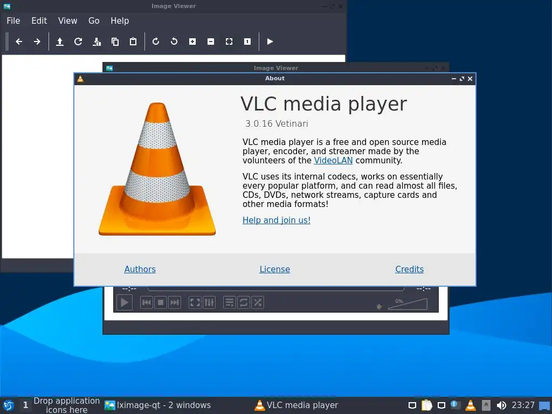Open the View menu in Image Viewer
Viewport: 552px width, 414px height.
[x=67, y=21]
